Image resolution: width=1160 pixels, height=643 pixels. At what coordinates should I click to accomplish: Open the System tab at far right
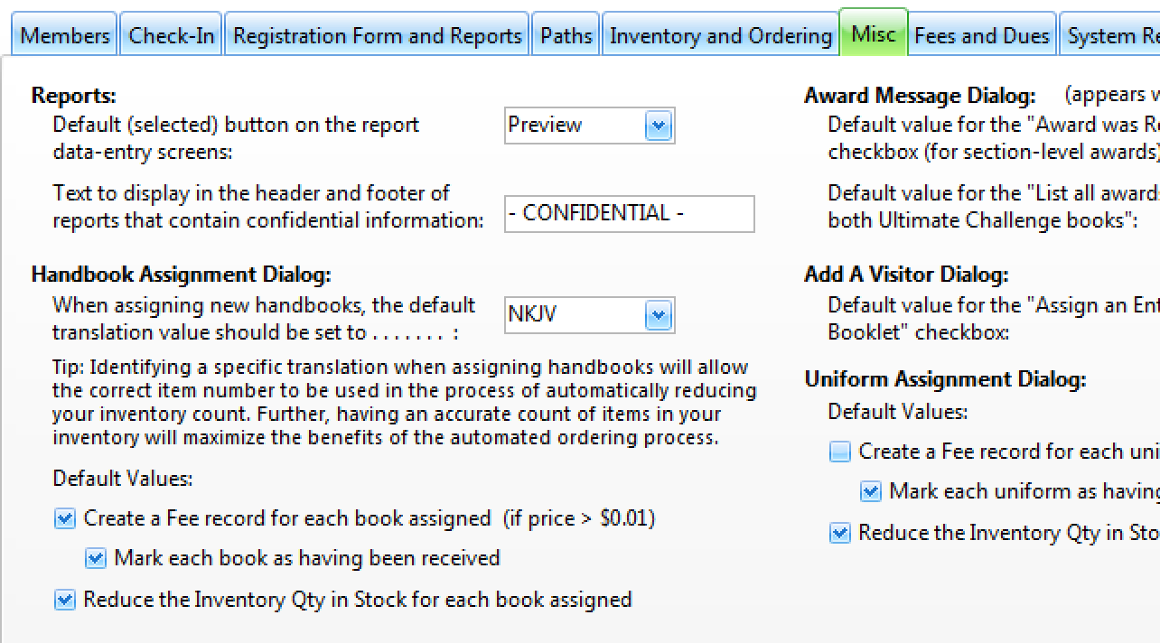click(1111, 36)
